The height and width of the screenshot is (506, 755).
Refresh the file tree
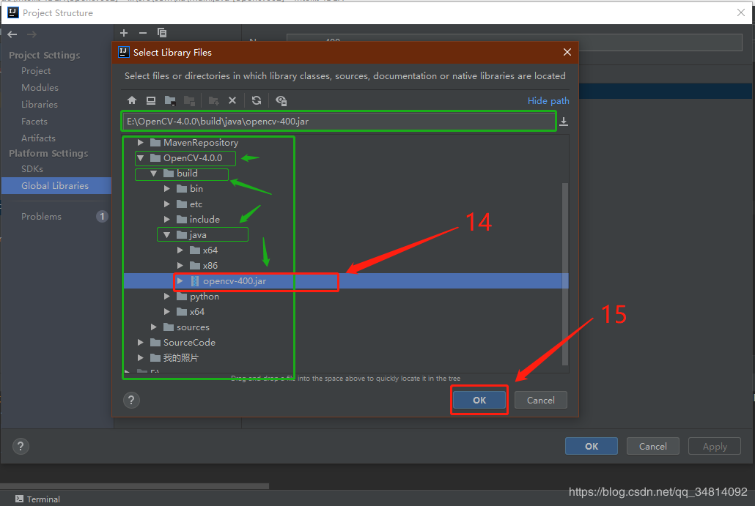pyautogui.click(x=256, y=100)
